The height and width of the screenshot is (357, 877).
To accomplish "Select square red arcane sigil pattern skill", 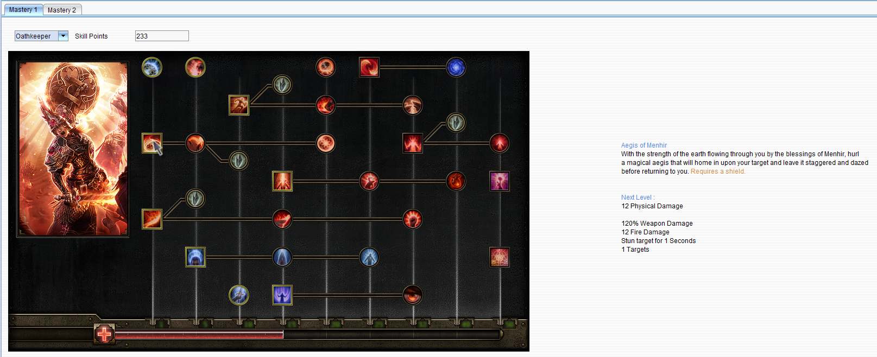I will tap(500, 257).
